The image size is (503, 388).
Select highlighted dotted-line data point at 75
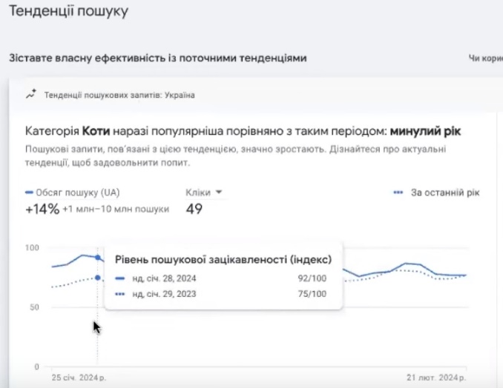[97, 278]
